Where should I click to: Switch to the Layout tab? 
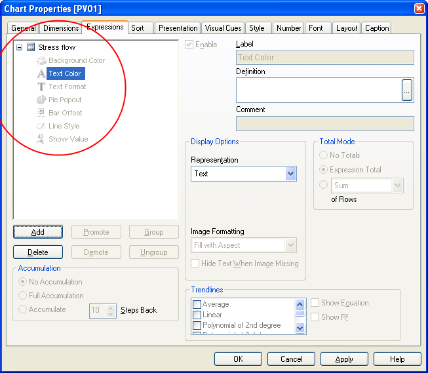click(347, 28)
